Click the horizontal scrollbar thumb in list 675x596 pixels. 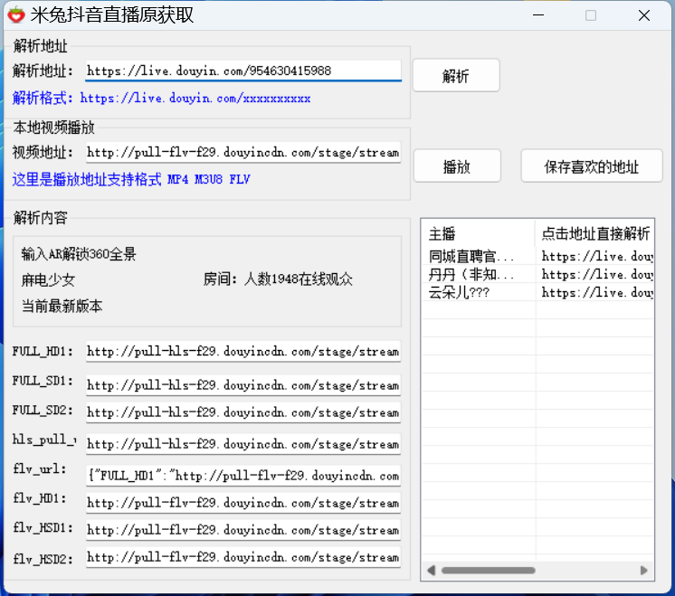pyautogui.click(x=489, y=570)
